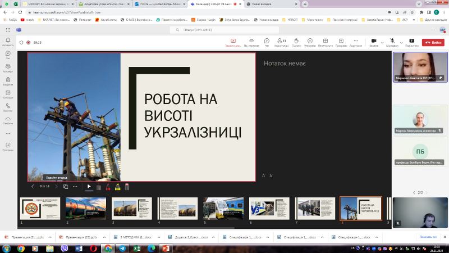Screen dimensions: 449x253
Task: Open more apps ellipsis in Teams sidebar
Action: 8,133
